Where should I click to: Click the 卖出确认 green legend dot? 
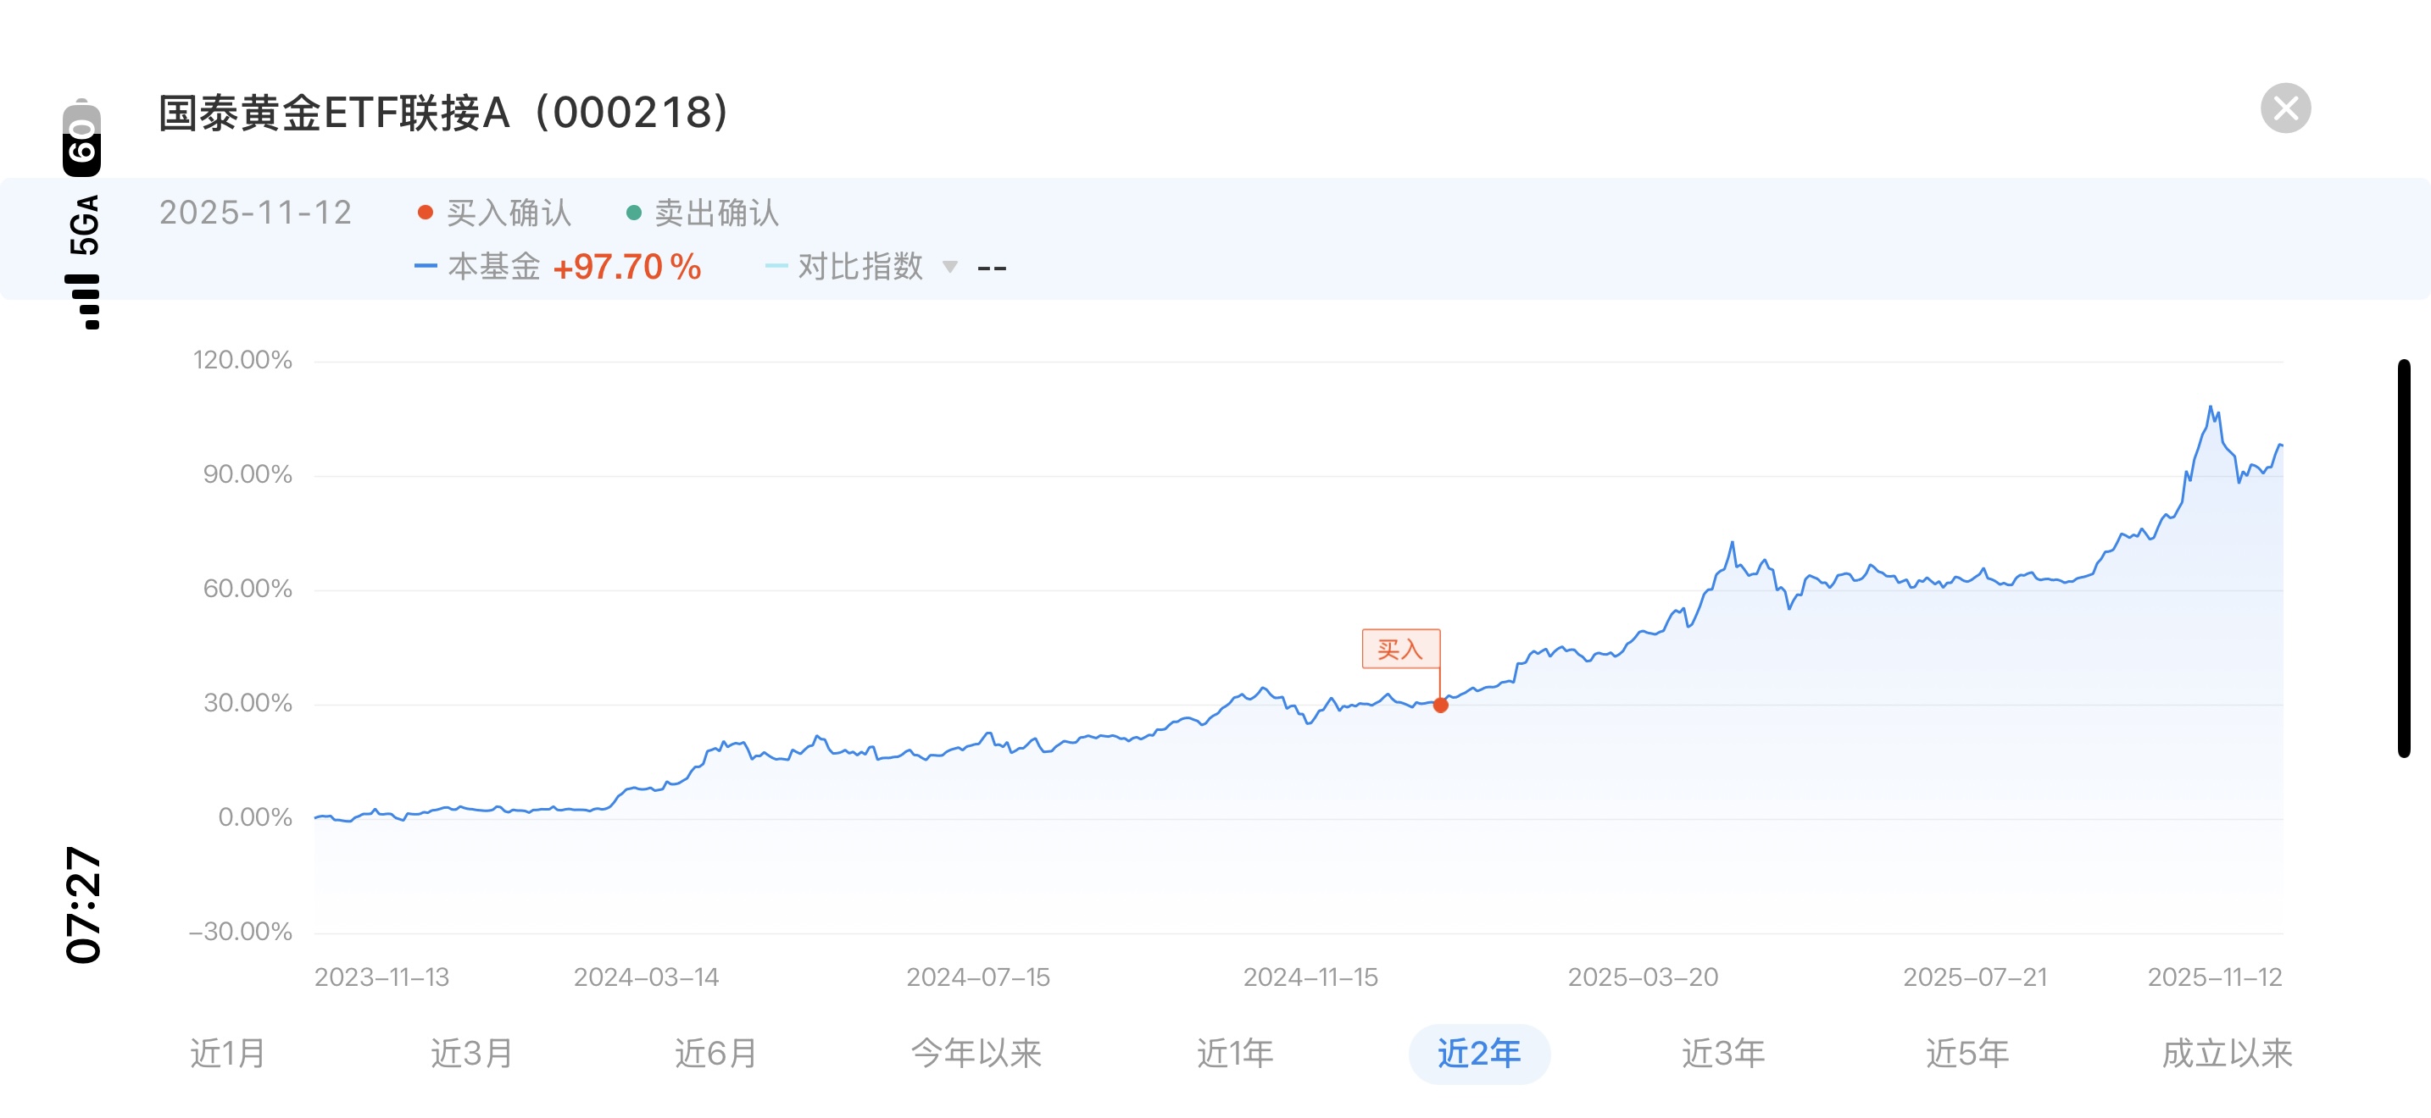click(634, 213)
